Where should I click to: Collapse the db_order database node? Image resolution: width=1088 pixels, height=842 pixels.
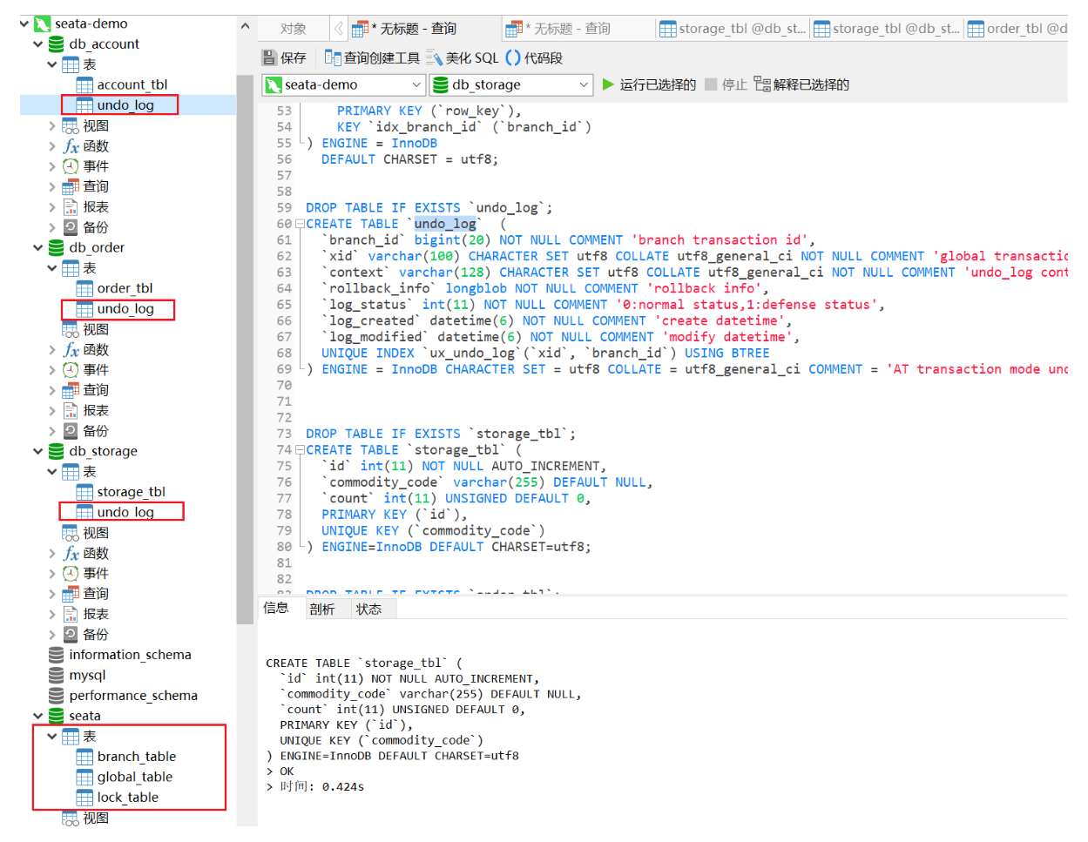coord(38,247)
